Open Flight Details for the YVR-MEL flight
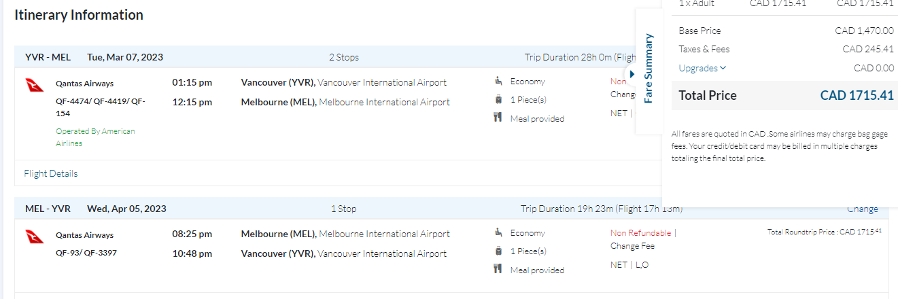The image size is (898, 299). 51,173
